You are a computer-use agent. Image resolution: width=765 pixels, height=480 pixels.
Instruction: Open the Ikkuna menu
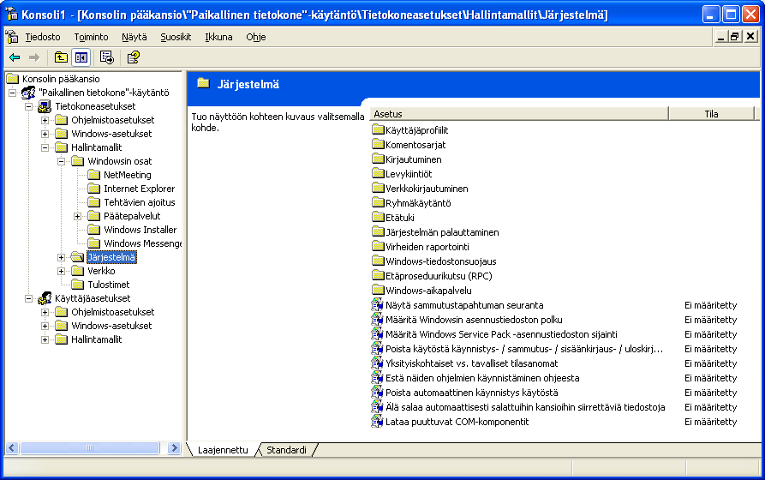(218, 37)
